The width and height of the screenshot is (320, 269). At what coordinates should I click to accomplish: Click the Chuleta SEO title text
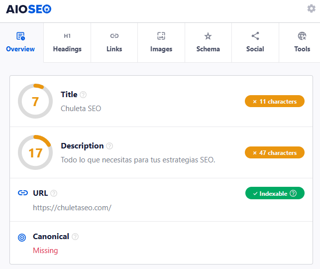pos(81,109)
